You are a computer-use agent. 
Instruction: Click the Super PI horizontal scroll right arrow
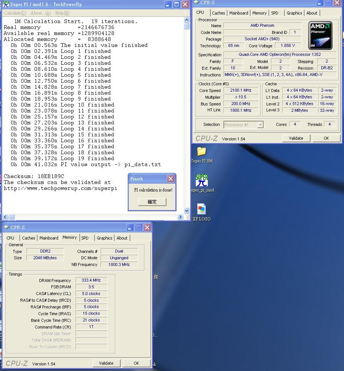pyautogui.click(x=180, y=217)
